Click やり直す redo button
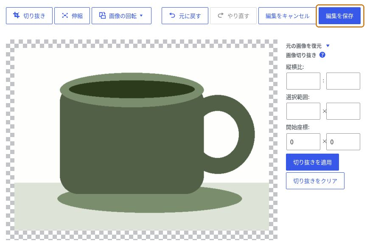Image resolution: width=367 pixels, height=244 pixels. coord(233,16)
